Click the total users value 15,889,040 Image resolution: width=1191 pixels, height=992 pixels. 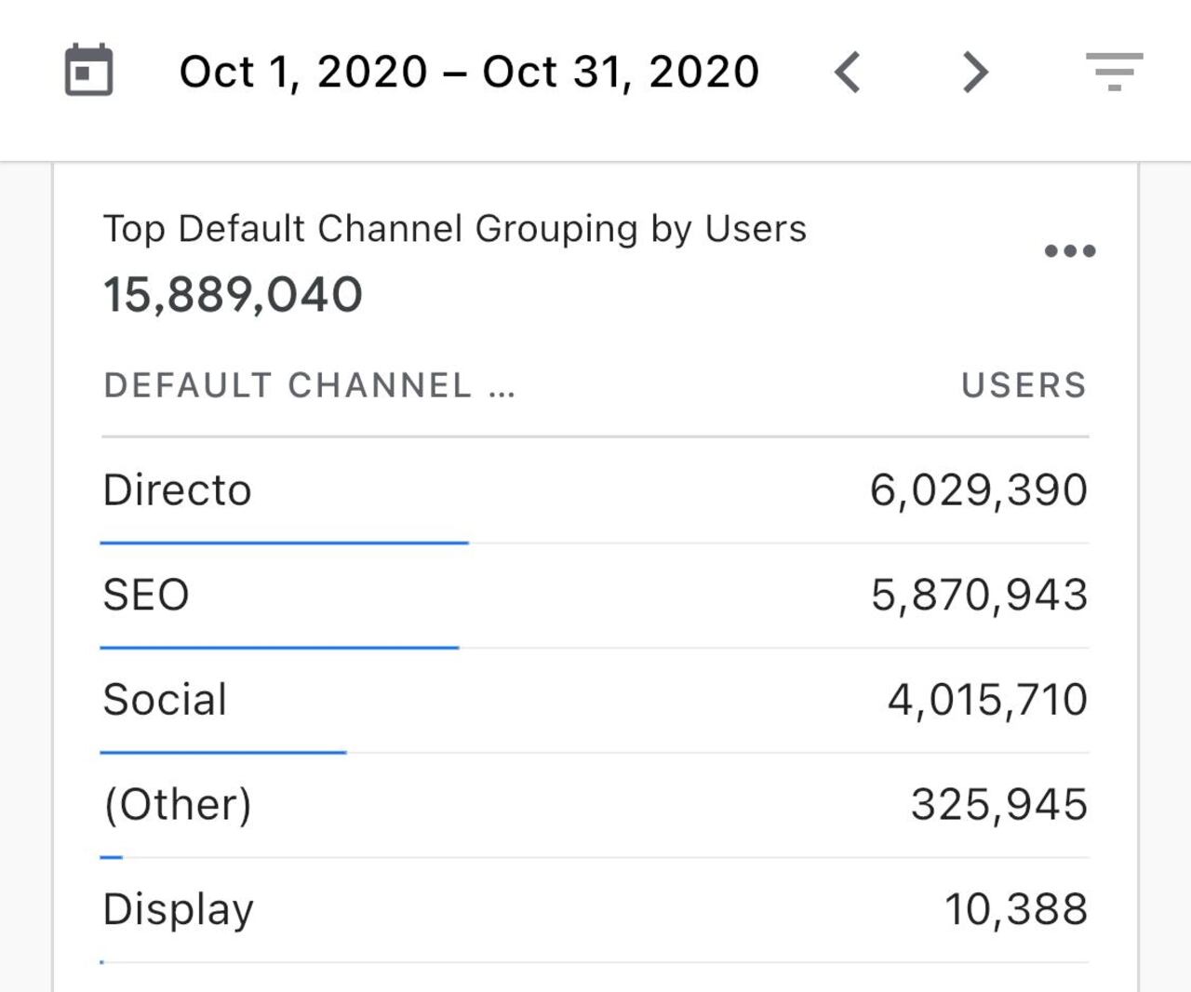click(231, 293)
